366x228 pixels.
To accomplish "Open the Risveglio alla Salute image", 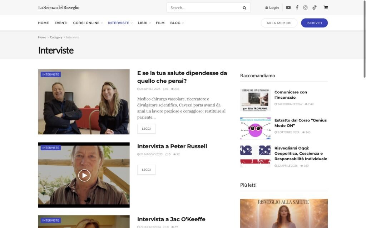I will coord(284,213).
